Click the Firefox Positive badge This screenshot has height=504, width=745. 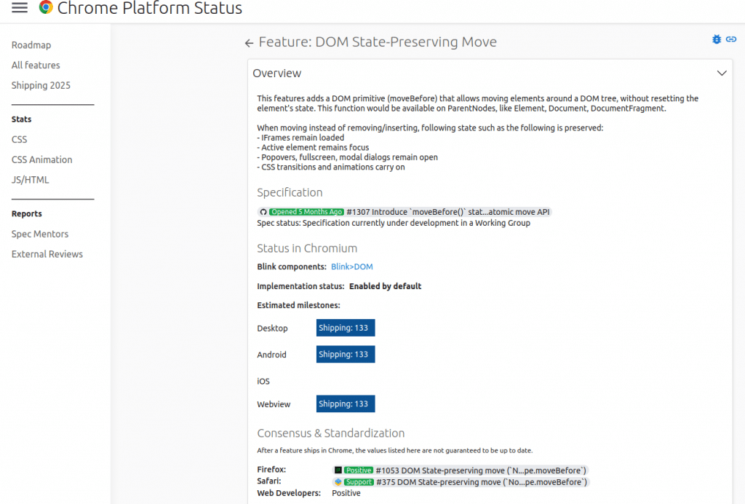click(358, 470)
